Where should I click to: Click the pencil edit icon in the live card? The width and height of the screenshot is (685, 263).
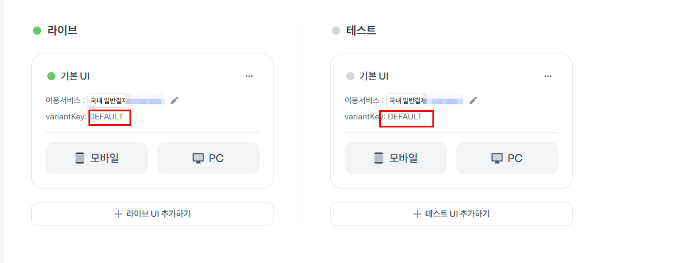[175, 100]
